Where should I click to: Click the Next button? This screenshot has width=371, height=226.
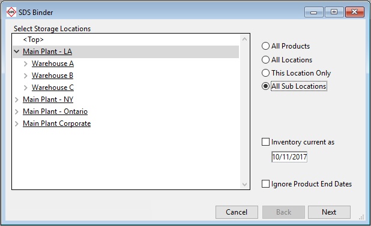[329, 212]
